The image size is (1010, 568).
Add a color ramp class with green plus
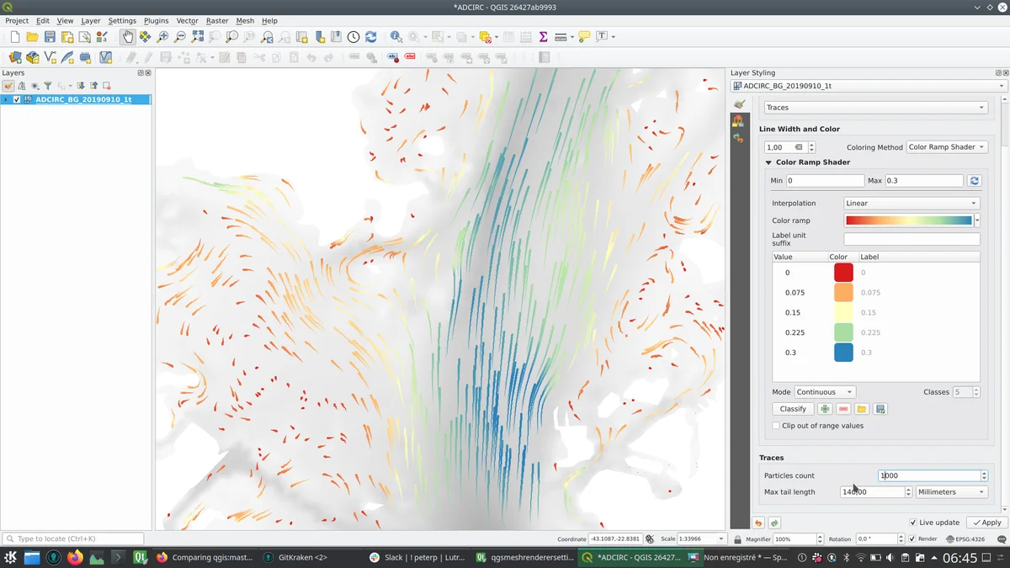click(x=825, y=409)
